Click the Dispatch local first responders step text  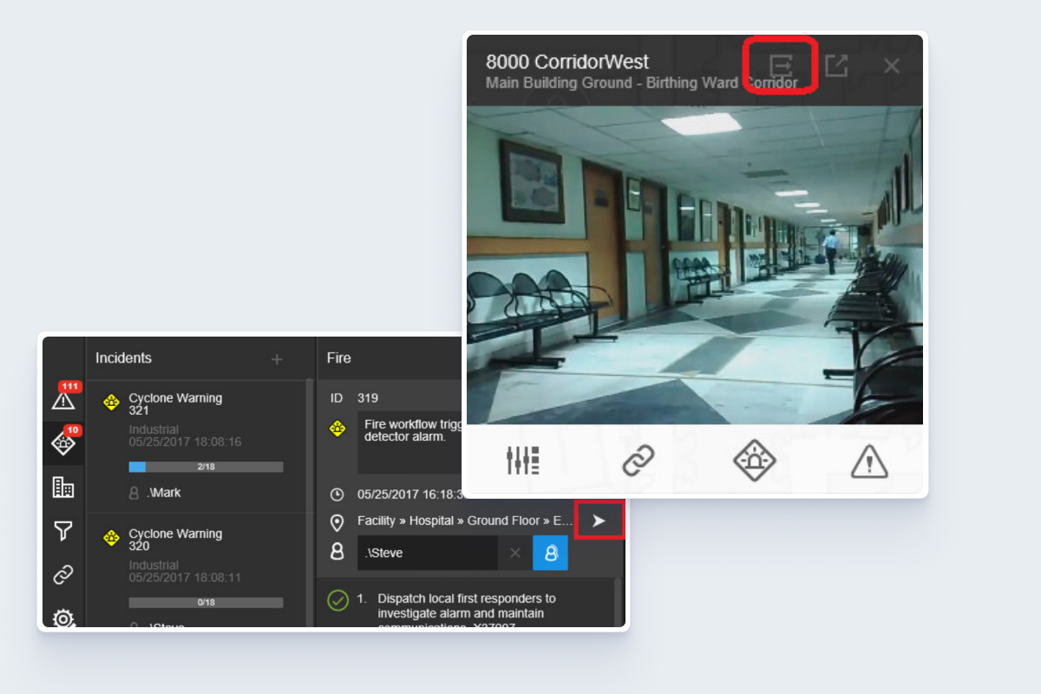click(467, 612)
